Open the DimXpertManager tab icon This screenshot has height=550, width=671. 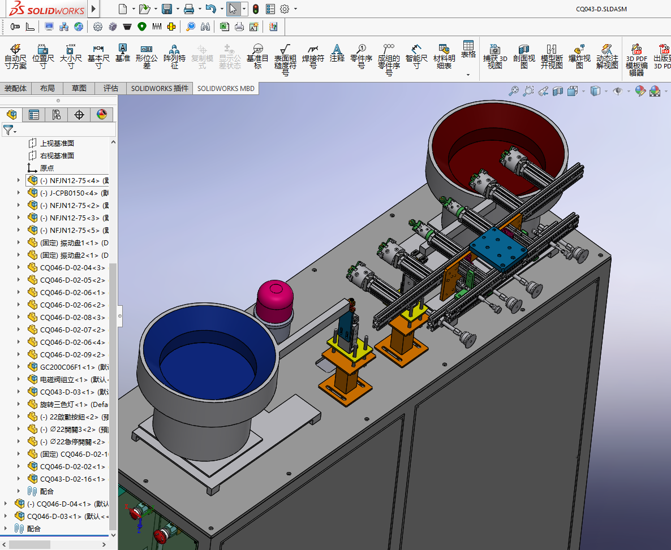point(79,115)
